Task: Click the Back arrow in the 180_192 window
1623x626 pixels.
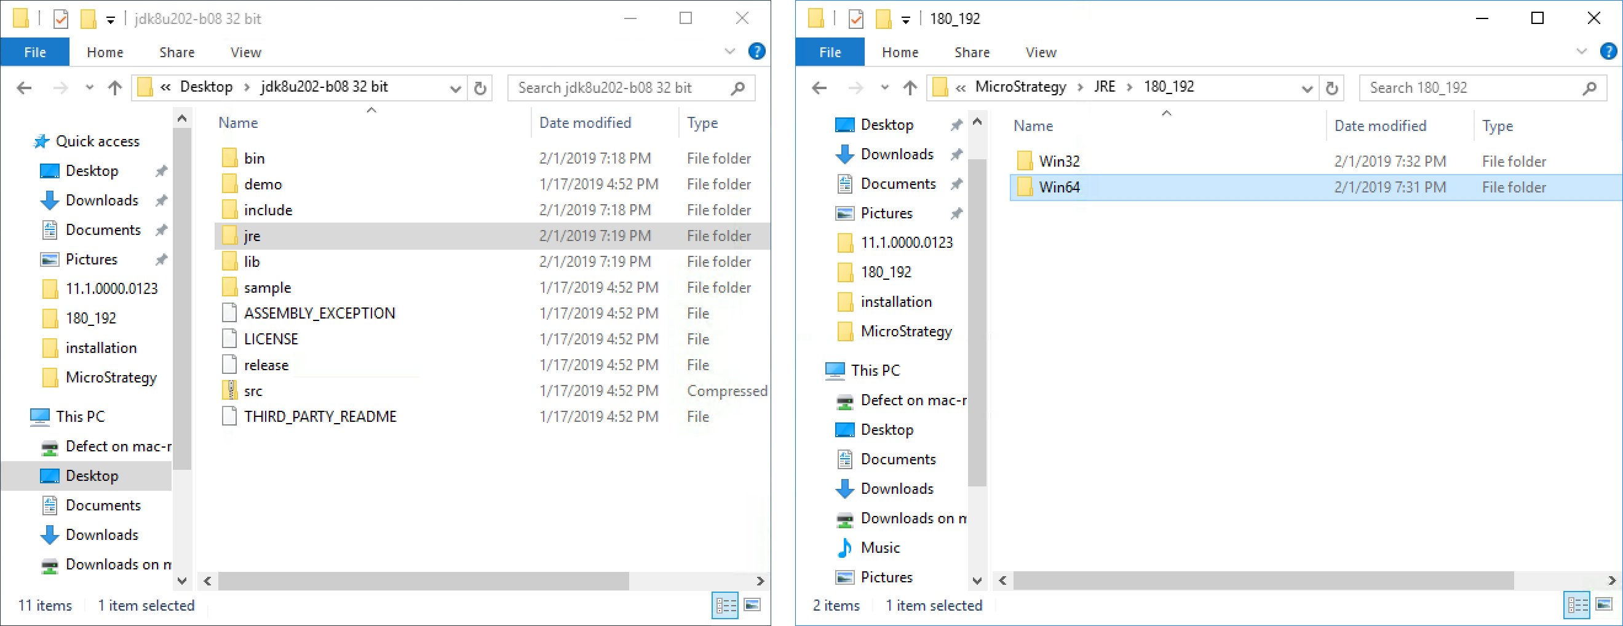Action: pyautogui.click(x=819, y=87)
